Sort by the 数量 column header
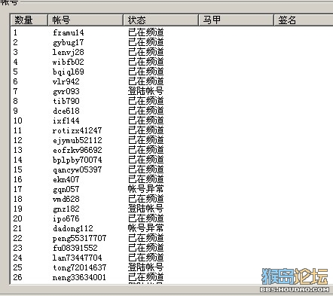 pos(29,20)
